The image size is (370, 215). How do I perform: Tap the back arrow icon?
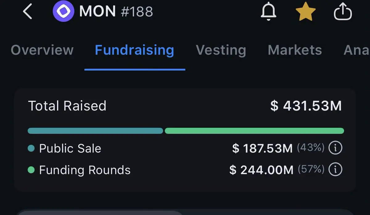[x=27, y=12]
